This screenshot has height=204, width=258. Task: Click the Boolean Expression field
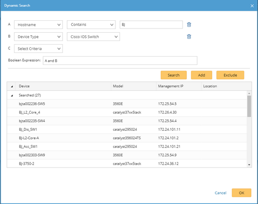(120, 61)
